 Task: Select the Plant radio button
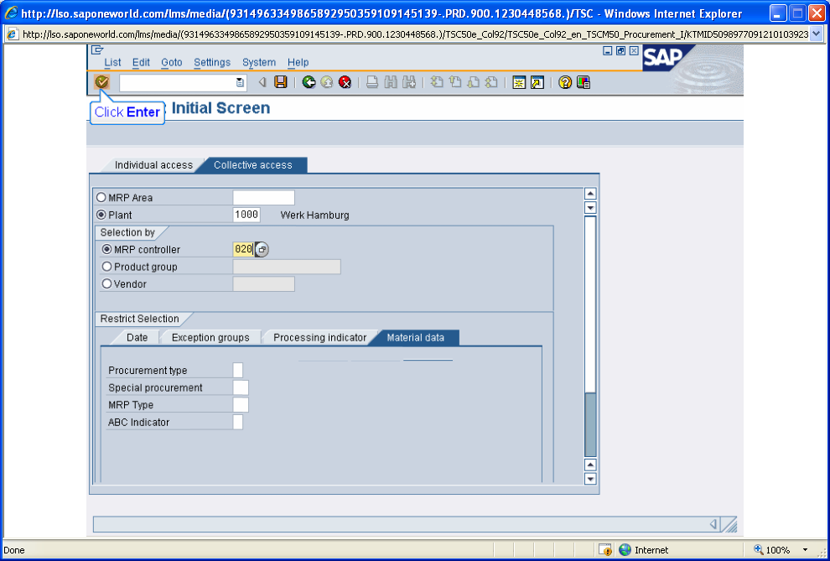(101, 215)
